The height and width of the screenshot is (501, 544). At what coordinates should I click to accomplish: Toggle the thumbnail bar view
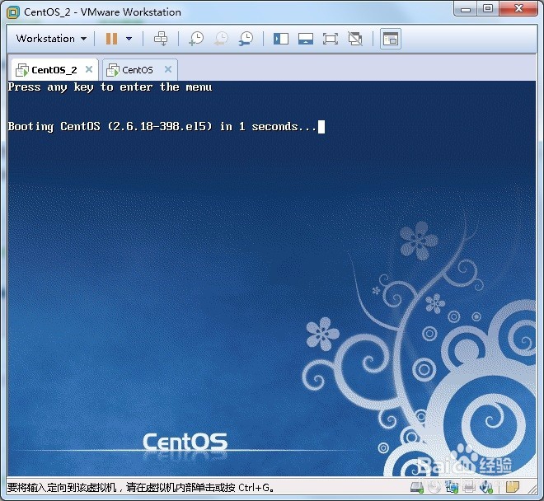point(306,39)
